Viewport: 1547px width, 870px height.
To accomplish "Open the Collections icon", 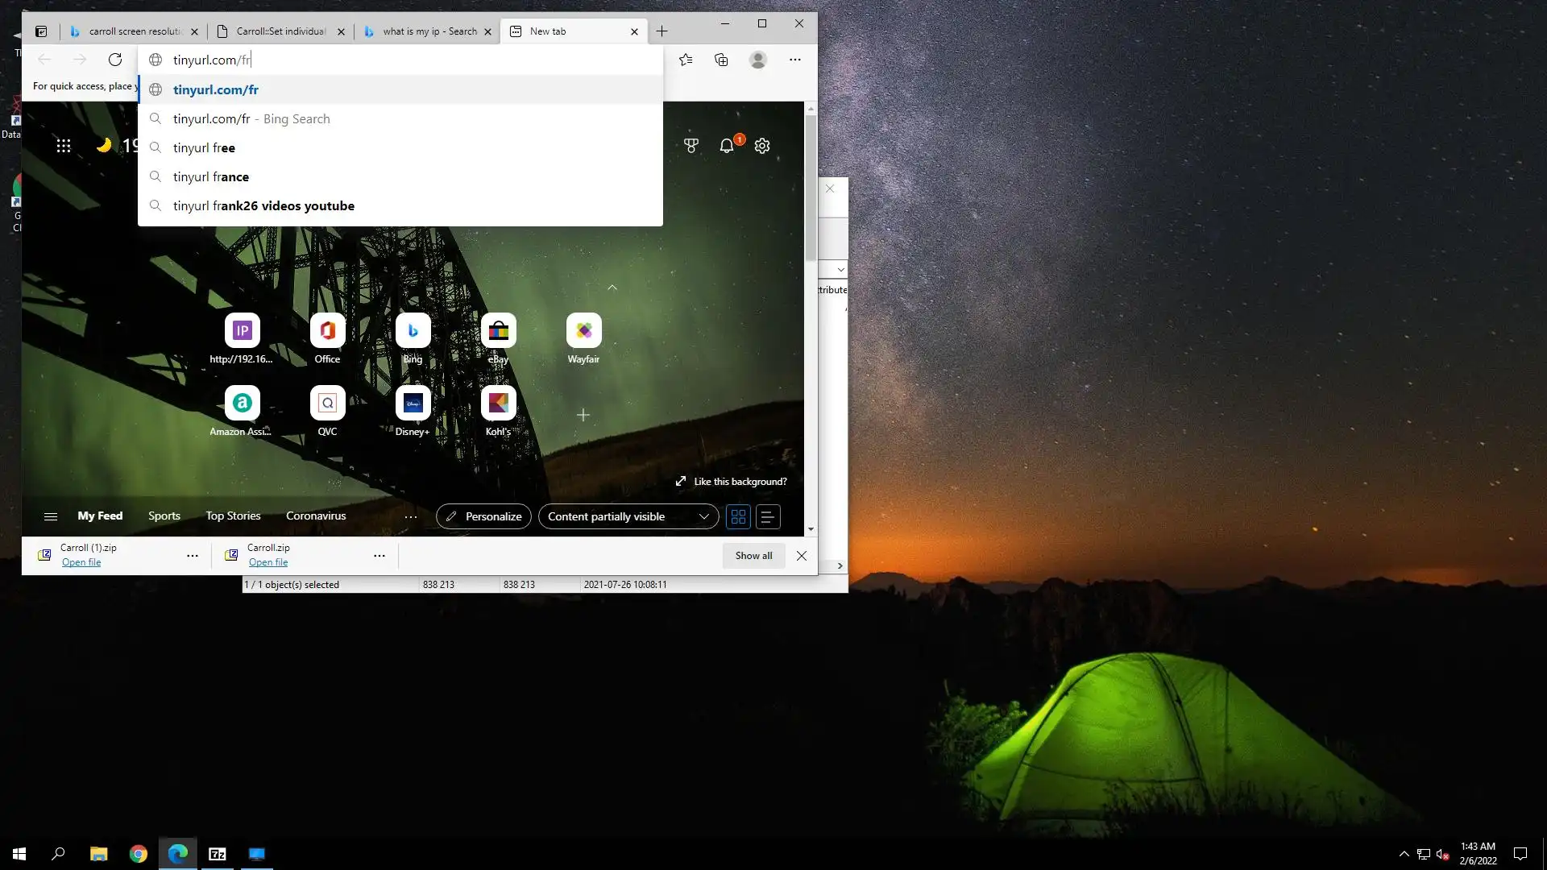I will coord(721,60).
